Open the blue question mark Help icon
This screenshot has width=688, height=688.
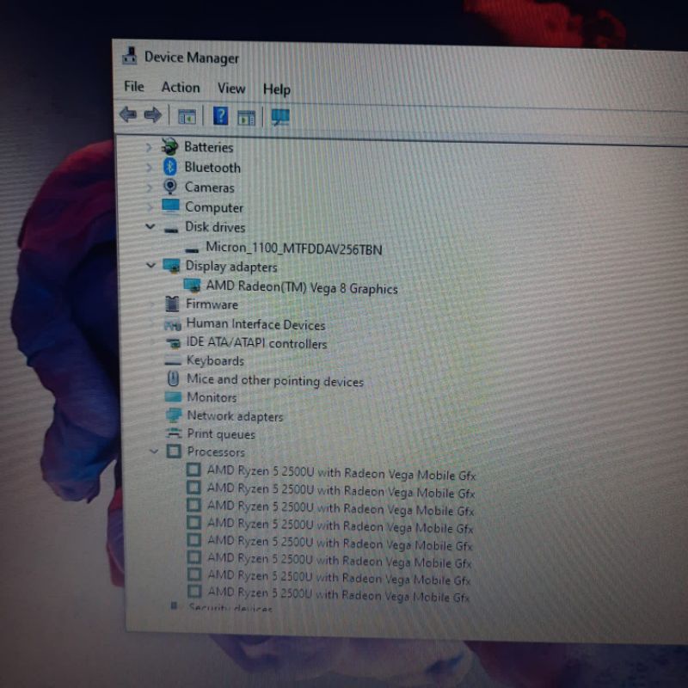[x=220, y=116]
